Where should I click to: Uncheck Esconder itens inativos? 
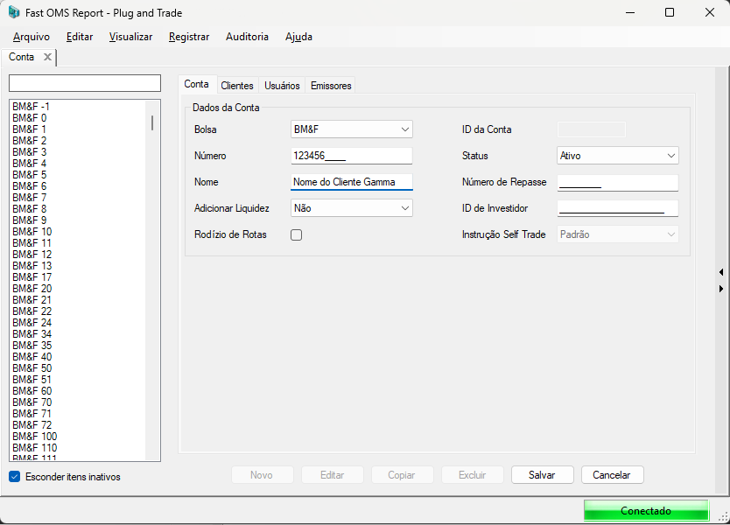click(14, 477)
